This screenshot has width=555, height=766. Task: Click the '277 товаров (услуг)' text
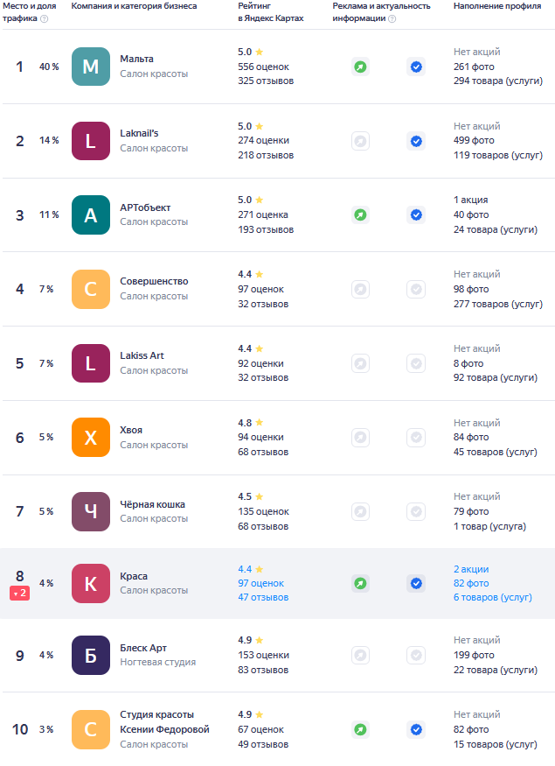498,304
